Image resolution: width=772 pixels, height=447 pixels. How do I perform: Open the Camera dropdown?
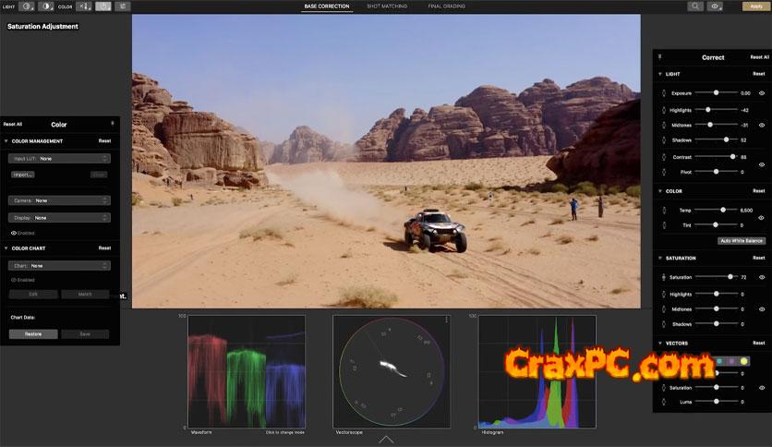click(x=59, y=200)
